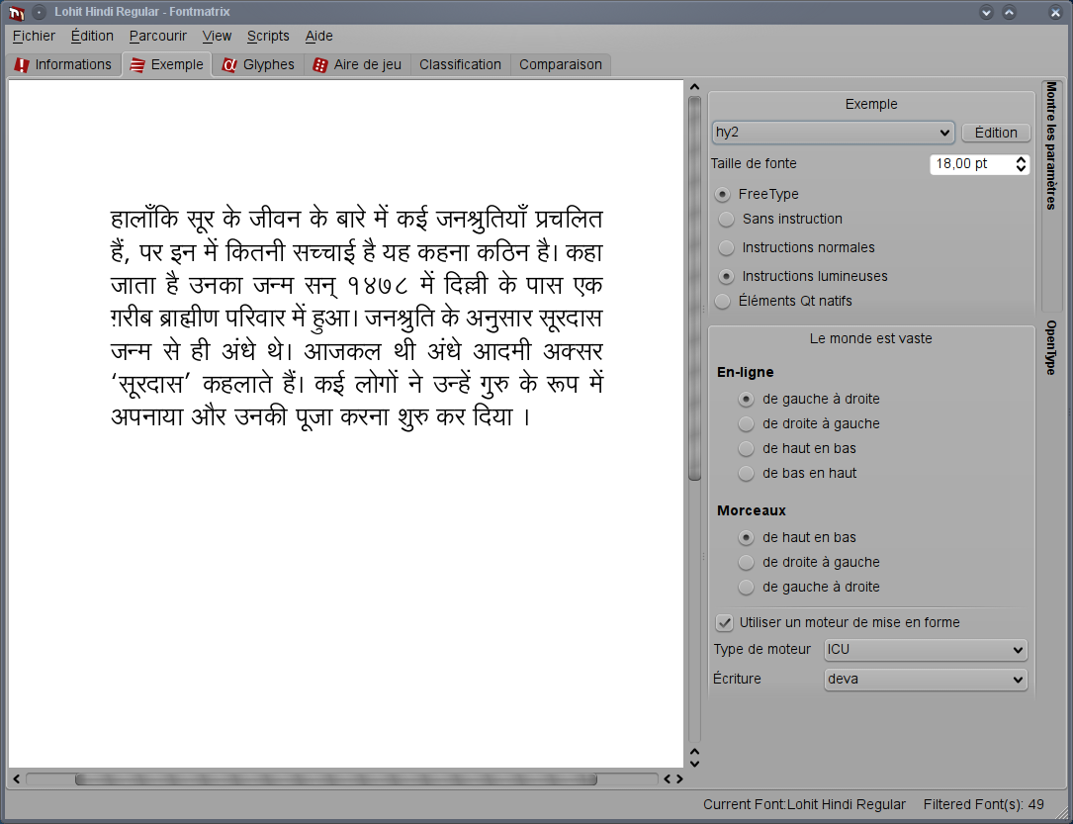Click the Édition button next to hy2

point(996,133)
